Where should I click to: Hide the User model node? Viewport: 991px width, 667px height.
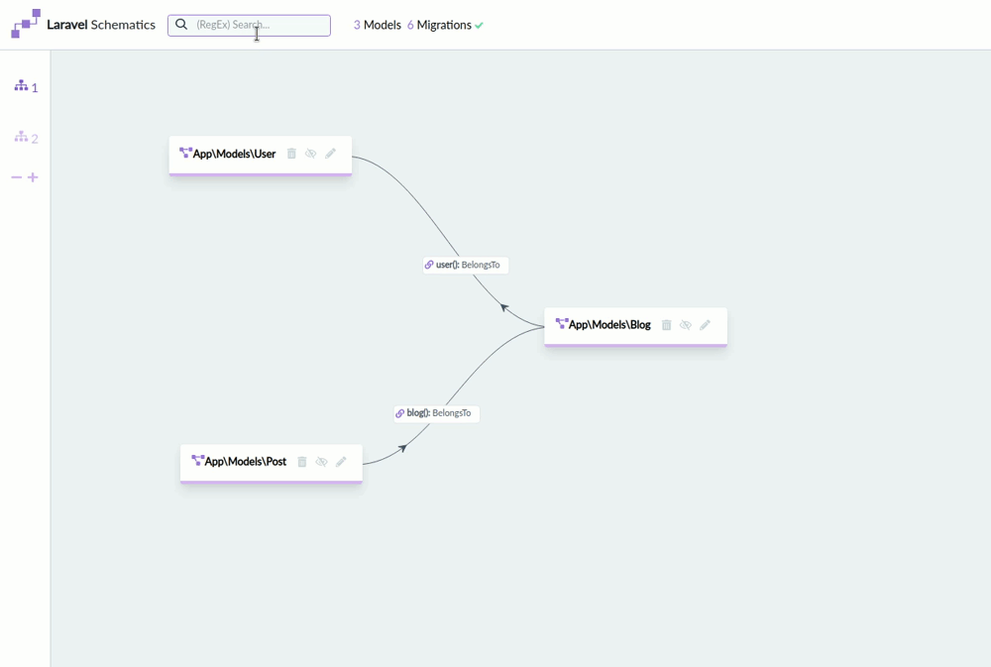(x=310, y=153)
